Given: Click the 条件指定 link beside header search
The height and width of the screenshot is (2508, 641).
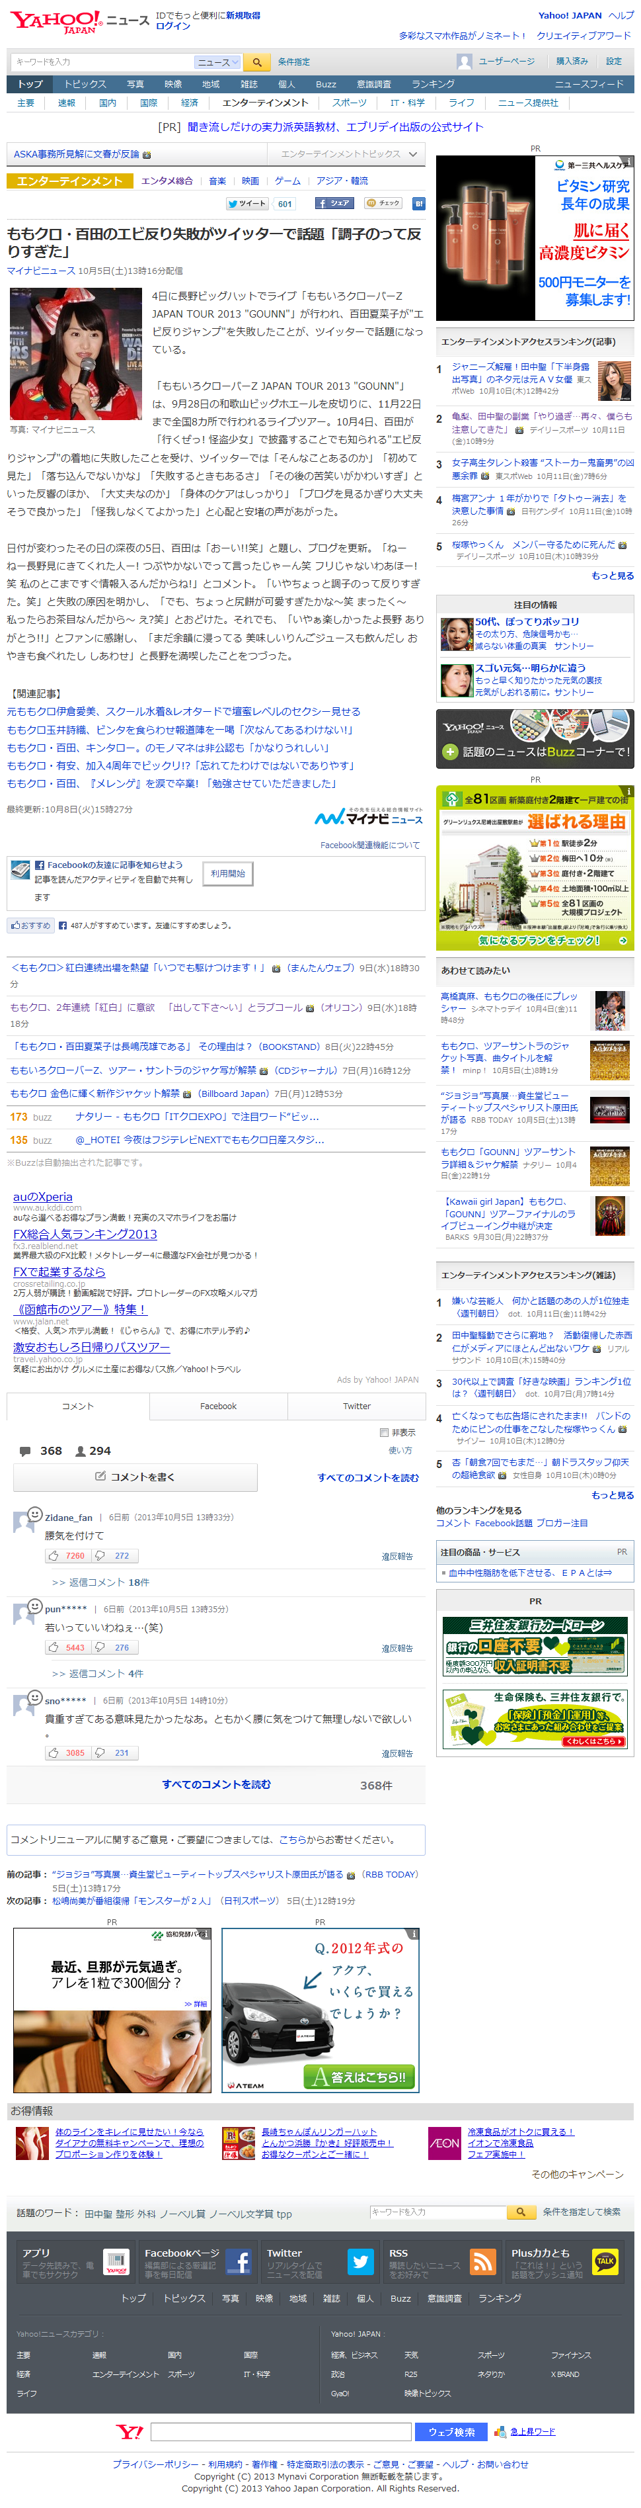Looking at the screenshot, I should point(294,62).
